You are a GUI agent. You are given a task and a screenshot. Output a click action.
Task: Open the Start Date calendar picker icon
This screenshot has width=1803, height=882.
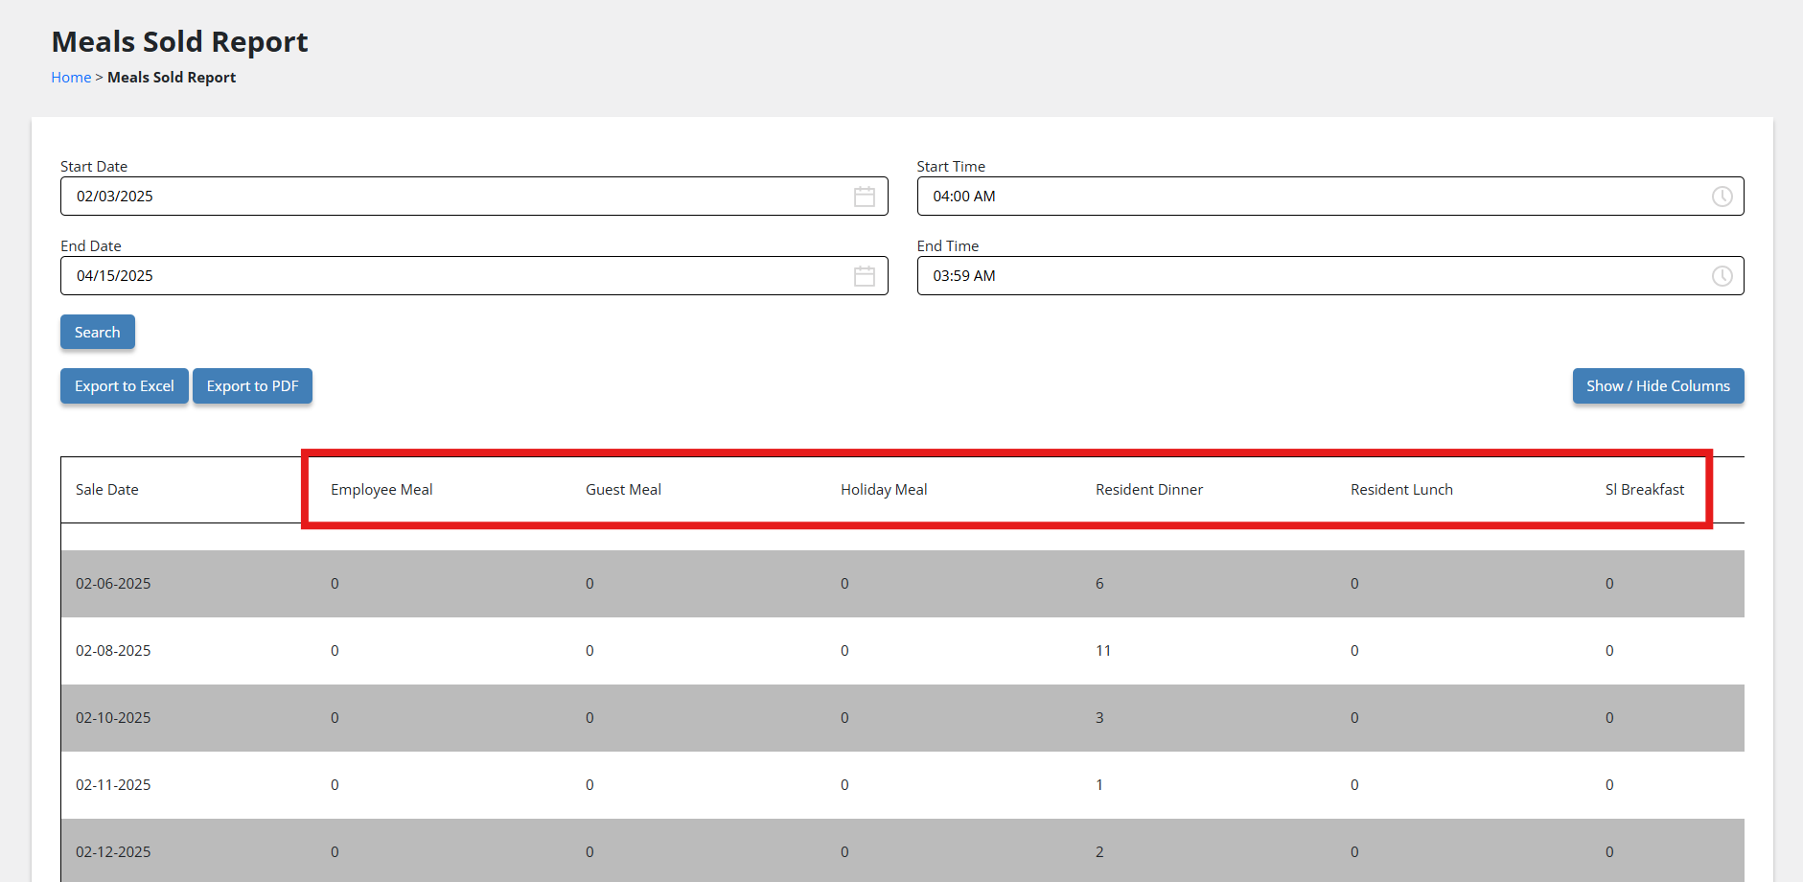point(864,197)
